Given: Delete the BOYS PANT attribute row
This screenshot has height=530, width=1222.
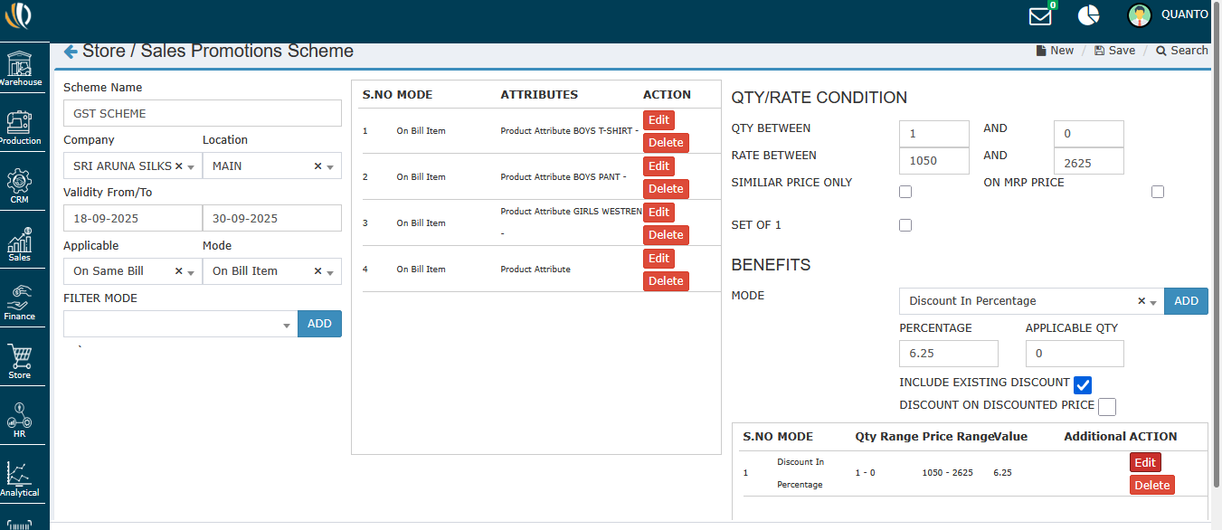Looking at the screenshot, I should pos(665,189).
